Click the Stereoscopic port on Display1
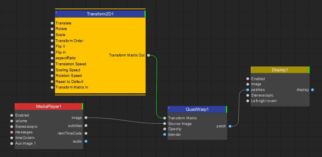Image resolution: width=322 pixels, height=157 pixels. point(248,95)
